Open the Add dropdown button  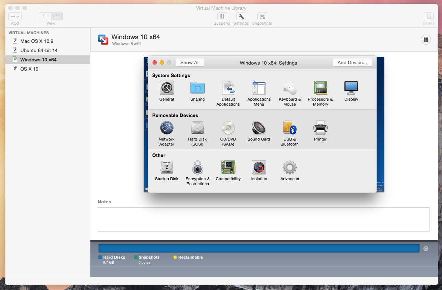[15, 16]
